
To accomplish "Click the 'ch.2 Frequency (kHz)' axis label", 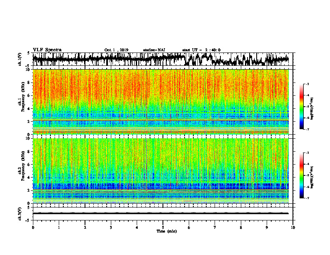I will pyautogui.click(x=22, y=166).
